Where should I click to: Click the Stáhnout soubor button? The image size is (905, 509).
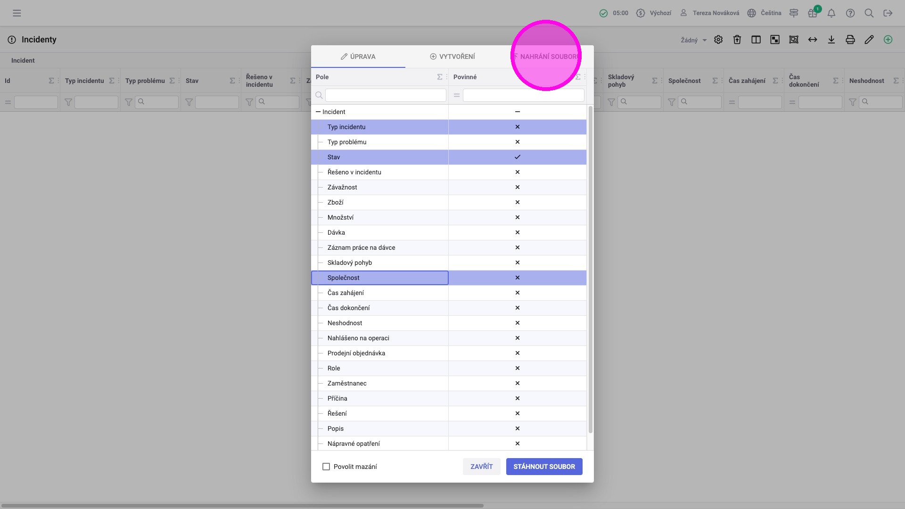(544, 467)
